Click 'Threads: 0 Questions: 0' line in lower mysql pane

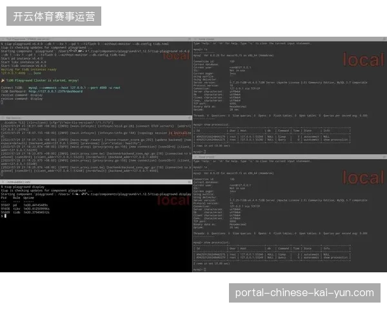click(281, 233)
